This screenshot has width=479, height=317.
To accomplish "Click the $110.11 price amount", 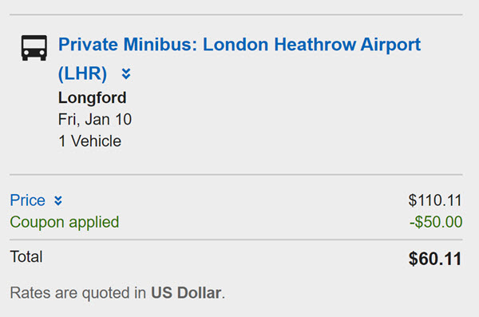I will [435, 200].
